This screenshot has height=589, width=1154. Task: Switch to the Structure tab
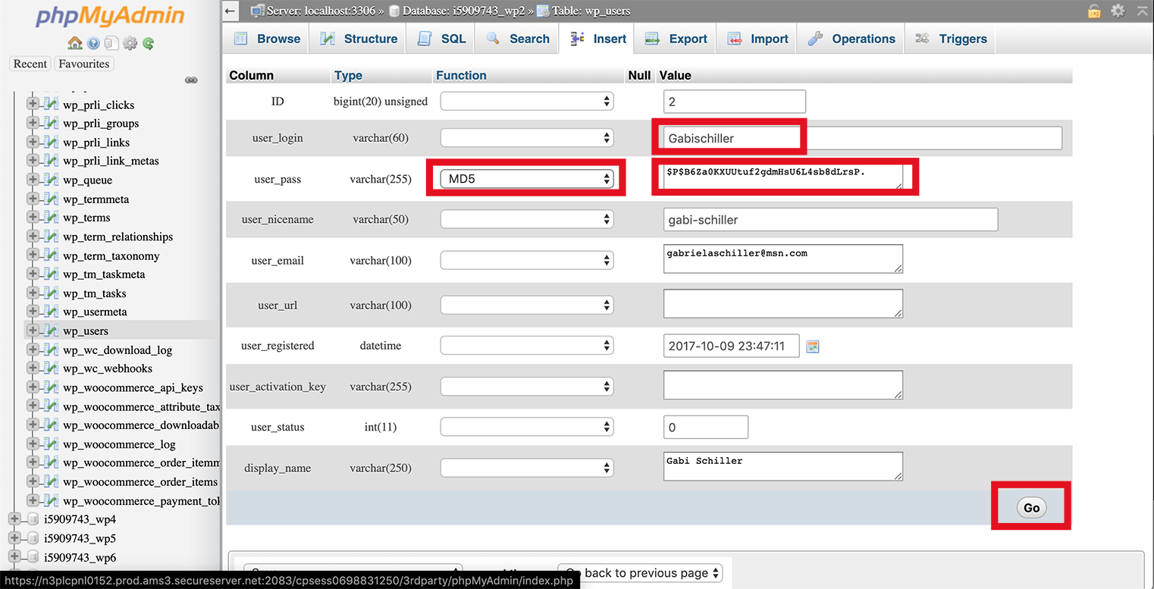(360, 39)
